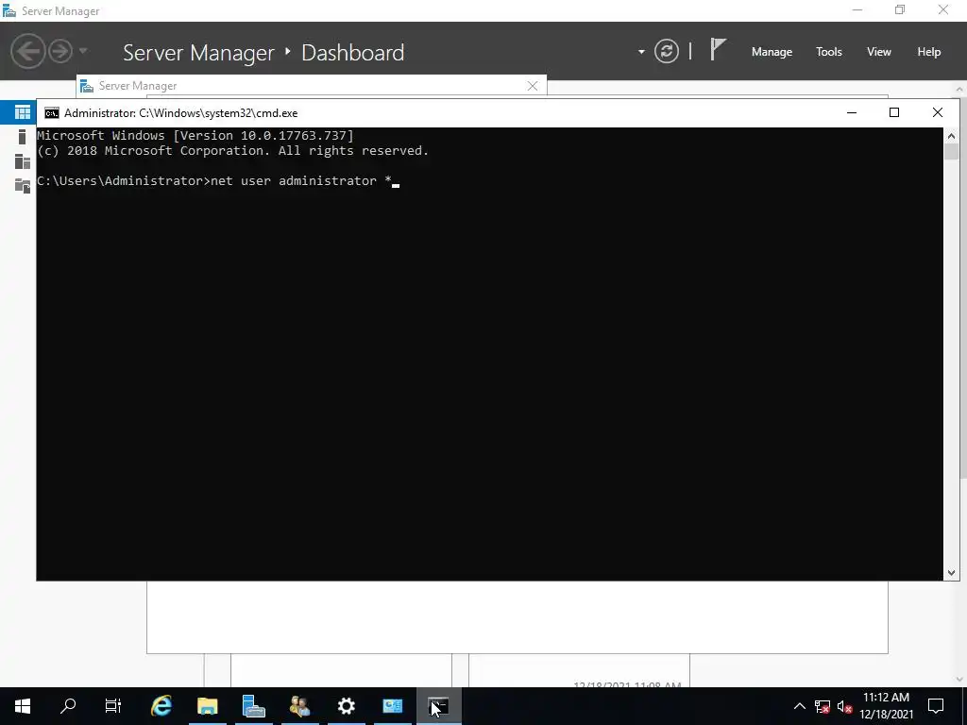The height and width of the screenshot is (725, 967).
Task: Select All Servers icon in sidebar
Action: [23, 161]
